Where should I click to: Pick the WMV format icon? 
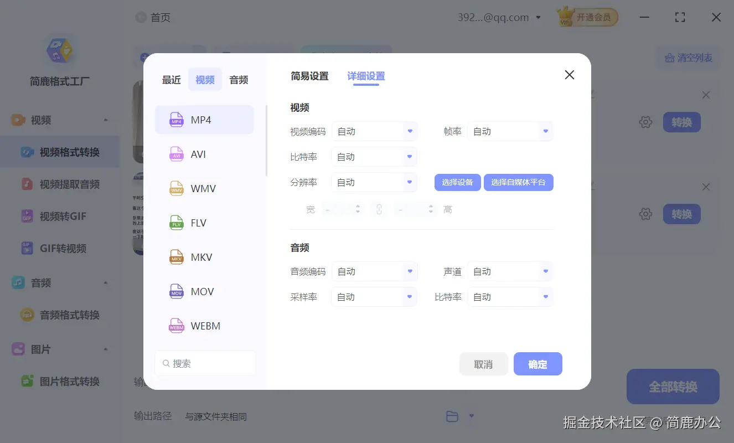pyautogui.click(x=176, y=189)
